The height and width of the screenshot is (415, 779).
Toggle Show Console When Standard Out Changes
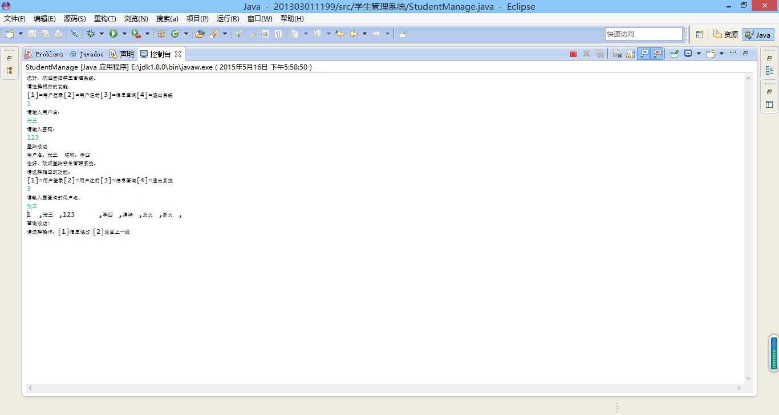(x=644, y=54)
